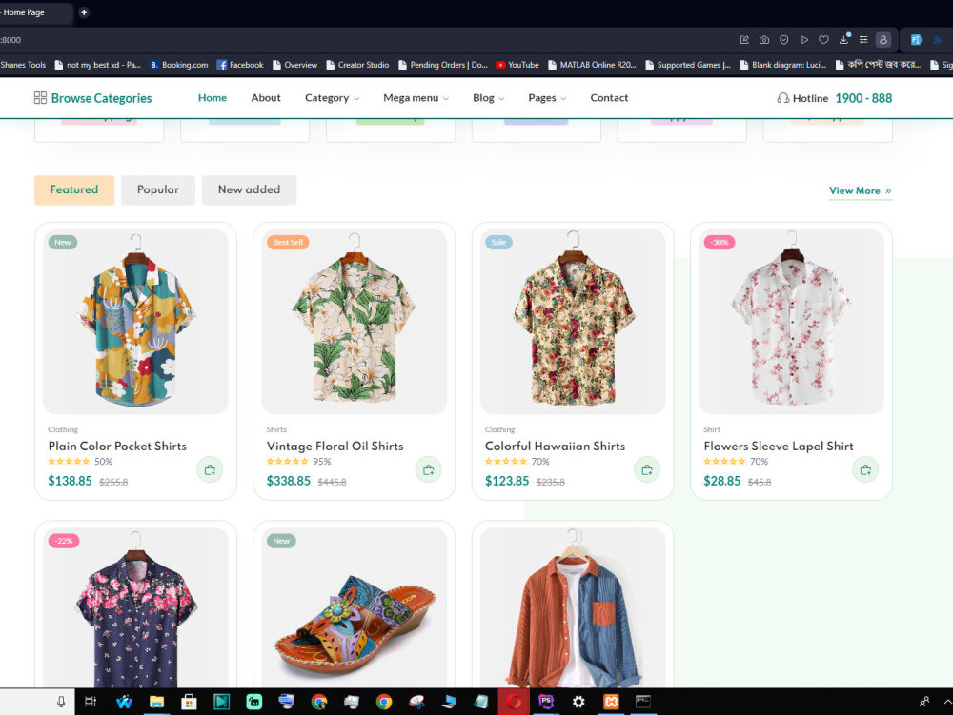Viewport: 953px width, 715px height.
Task: Click the dark floral shirt image
Action: pyautogui.click(x=135, y=607)
